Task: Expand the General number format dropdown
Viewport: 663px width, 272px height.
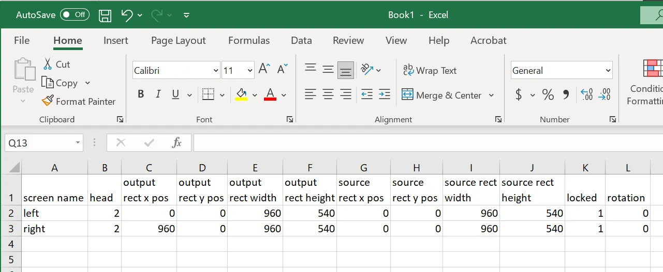Action: 608,71
